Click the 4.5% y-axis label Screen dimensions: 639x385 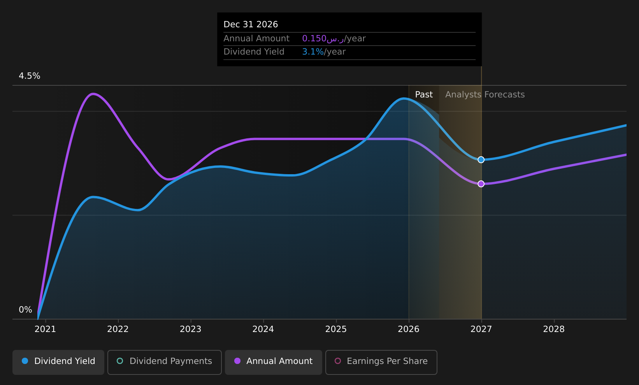[x=30, y=76]
